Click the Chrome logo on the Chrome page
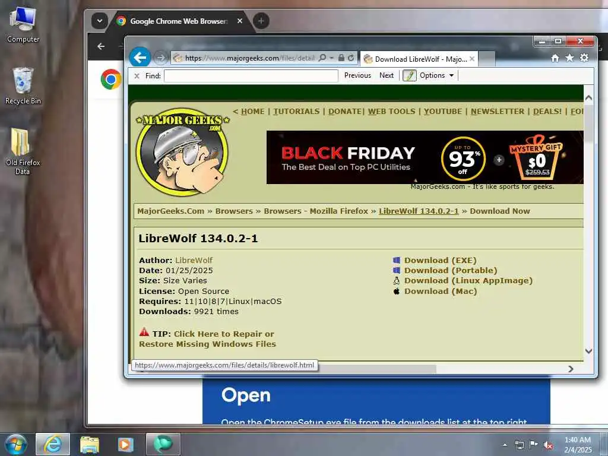608x456 pixels. 111,79
